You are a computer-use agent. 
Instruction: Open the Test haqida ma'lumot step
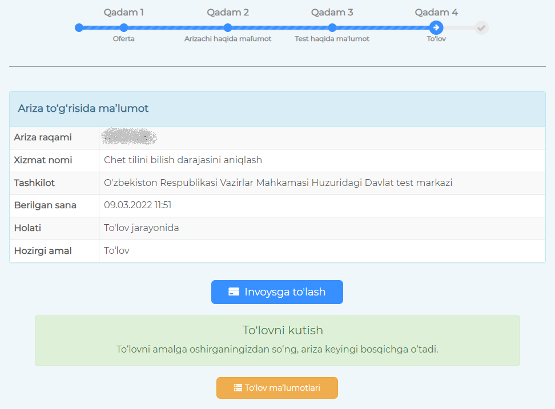(332, 39)
